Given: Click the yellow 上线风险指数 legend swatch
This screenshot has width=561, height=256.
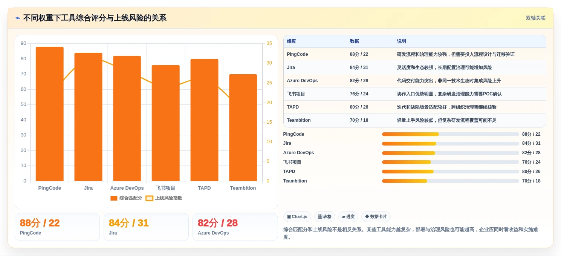Looking at the screenshot, I should pyautogui.click(x=149, y=198).
